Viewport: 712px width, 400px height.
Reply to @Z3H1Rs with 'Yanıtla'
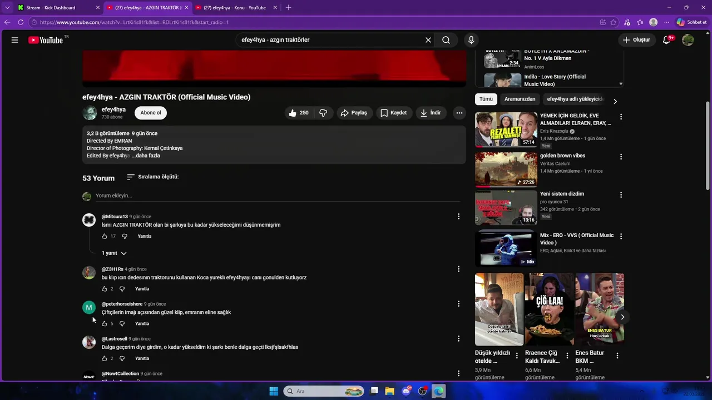142,289
